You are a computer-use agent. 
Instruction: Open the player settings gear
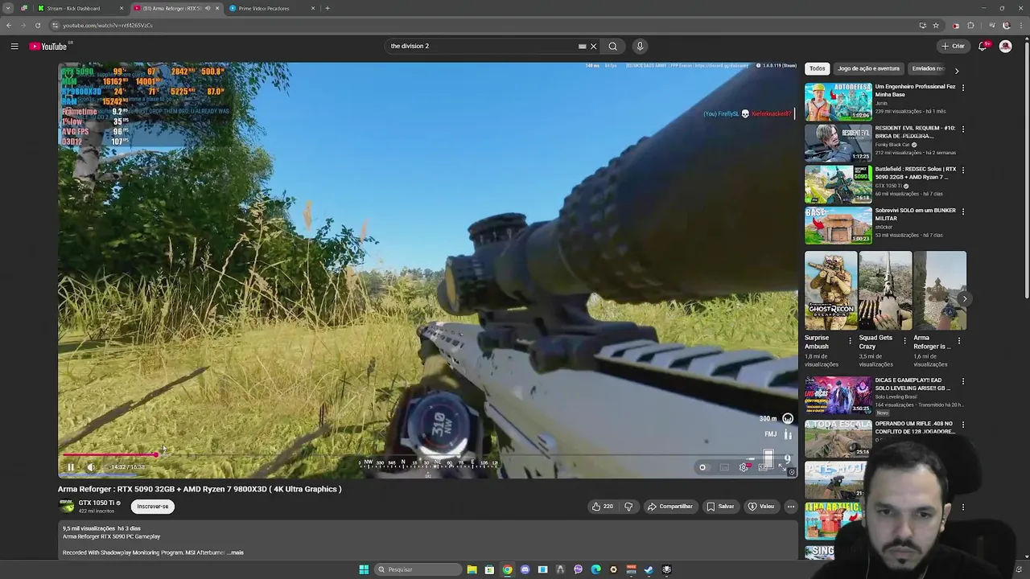744,467
